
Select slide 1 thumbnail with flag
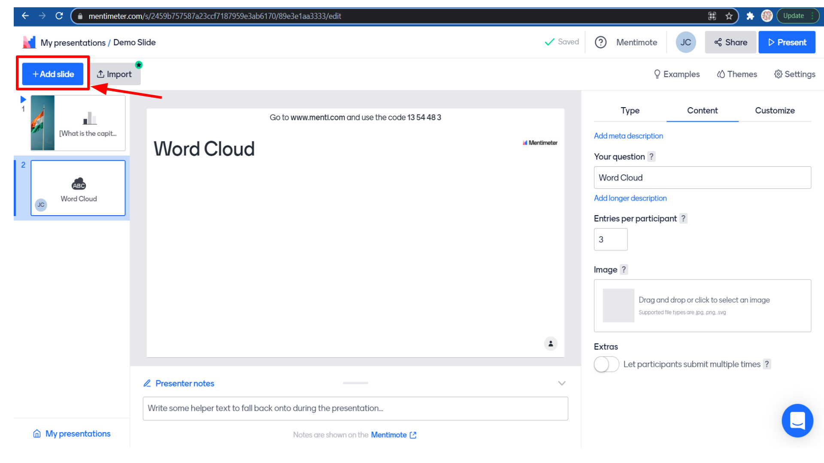pos(78,123)
